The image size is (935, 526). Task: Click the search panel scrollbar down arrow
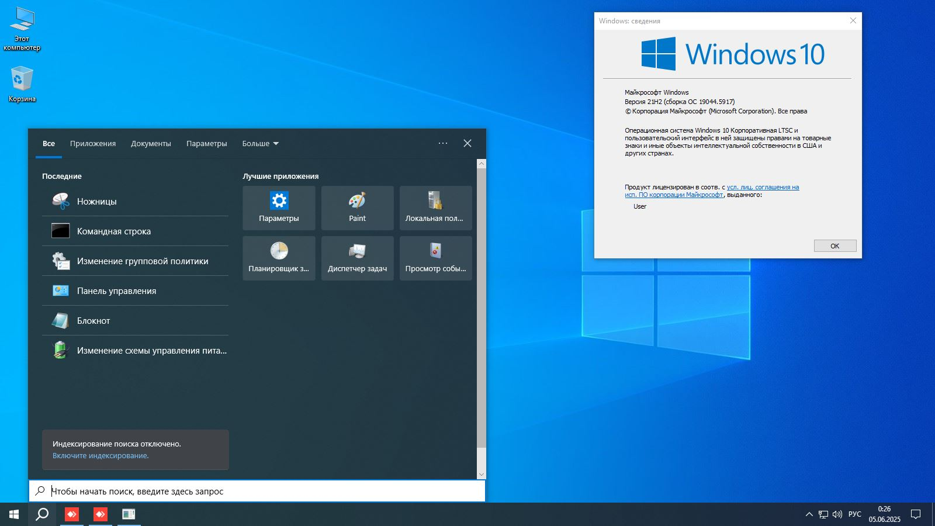tap(482, 475)
